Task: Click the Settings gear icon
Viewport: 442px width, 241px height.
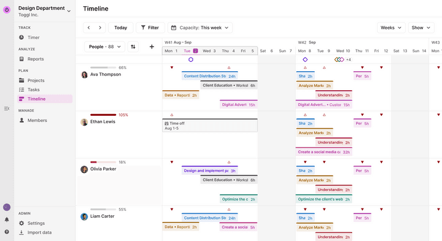Action: click(x=21, y=223)
